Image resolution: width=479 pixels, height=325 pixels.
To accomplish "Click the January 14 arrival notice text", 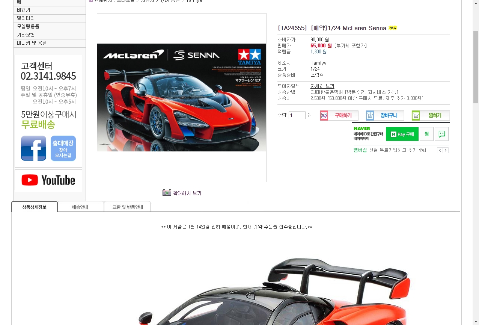I will coord(236,227).
